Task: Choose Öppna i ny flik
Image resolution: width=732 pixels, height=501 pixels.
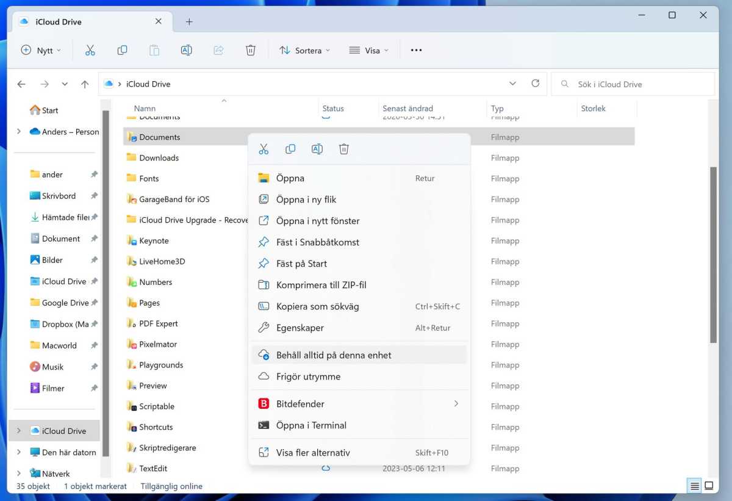Action: click(359, 200)
